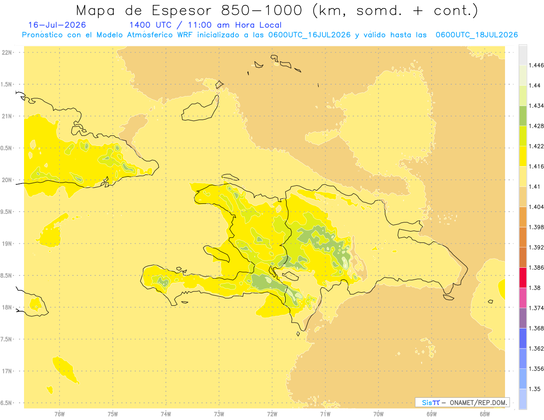Click the "22N" latitude label
Viewport: 544px width, 420px height.
pos(7,53)
